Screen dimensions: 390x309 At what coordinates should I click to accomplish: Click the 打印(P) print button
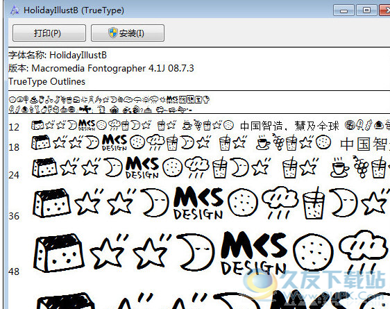(x=49, y=33)
